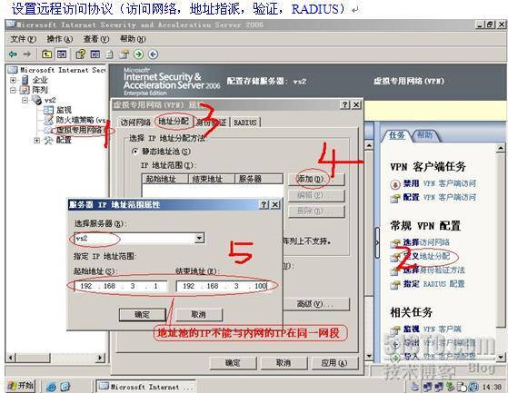This screenshot has width=508, height=393.
Task: Click the 开始 Start button
Action: [x=21, y=386]
